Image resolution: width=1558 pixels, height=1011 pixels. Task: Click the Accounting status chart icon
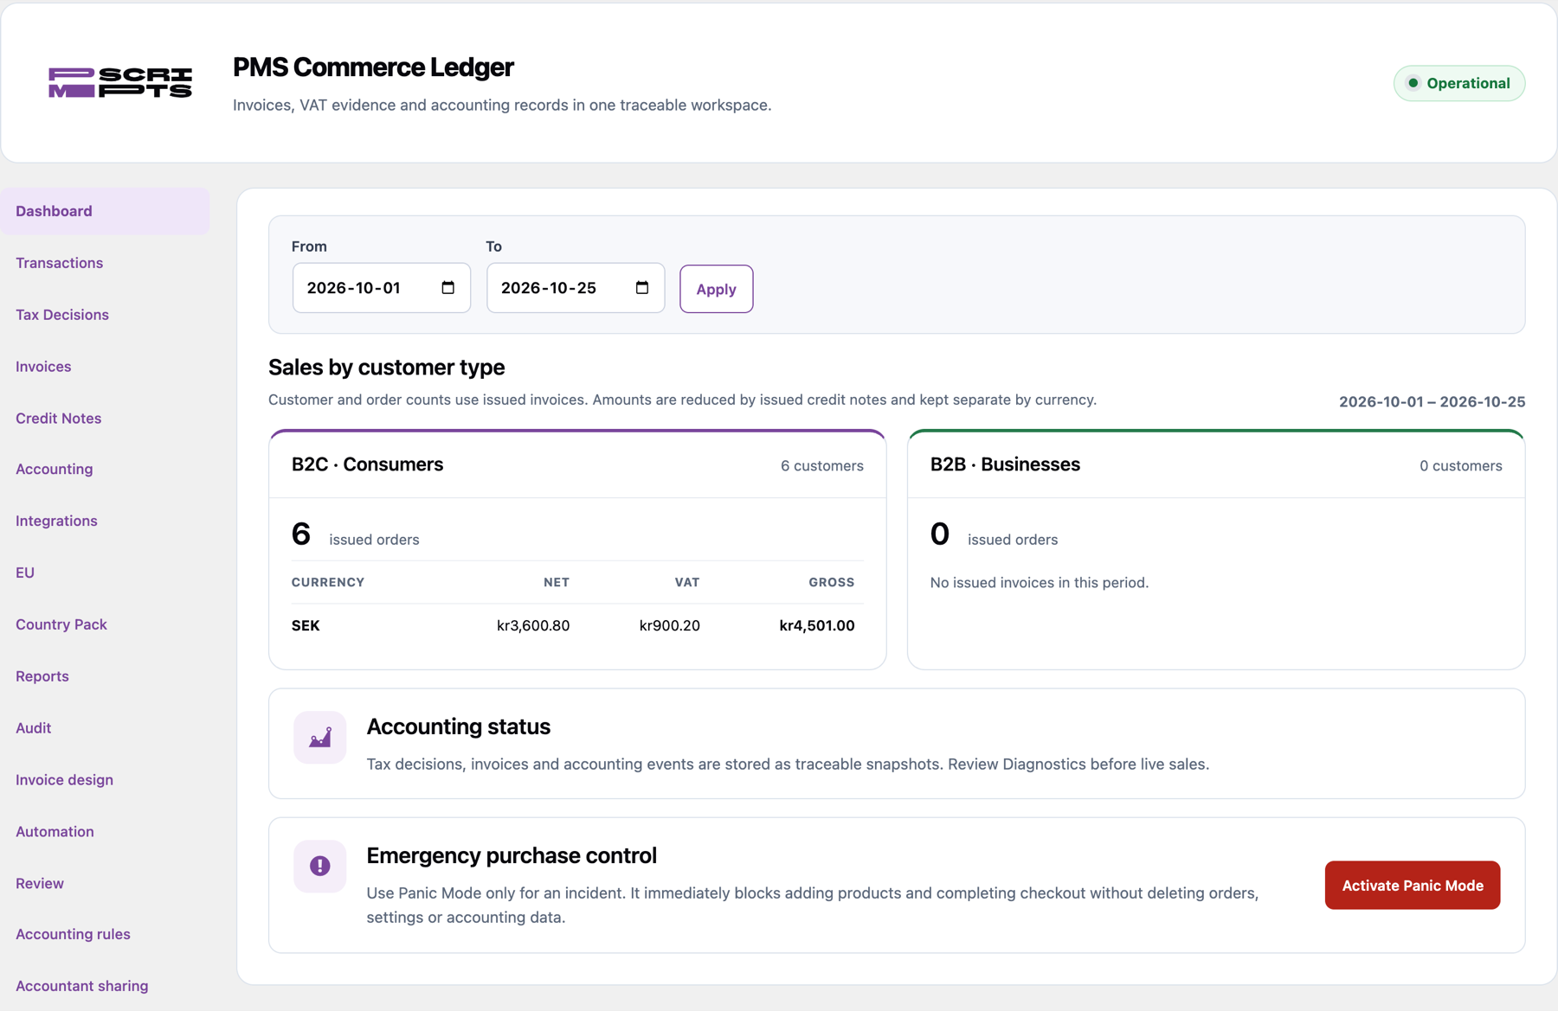pos(319,738)
